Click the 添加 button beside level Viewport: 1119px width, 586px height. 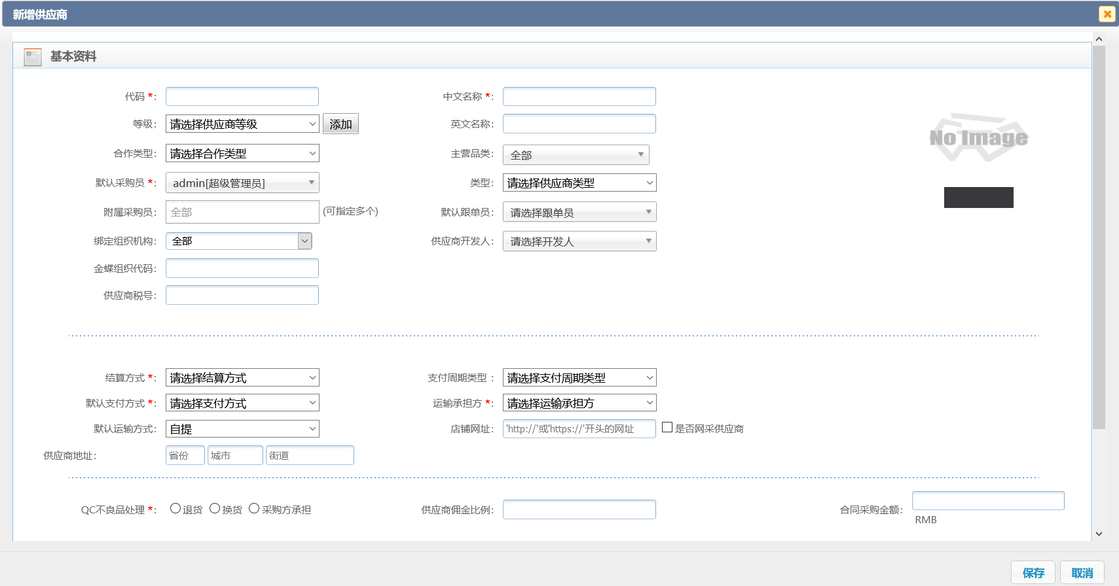pos(340,124)
